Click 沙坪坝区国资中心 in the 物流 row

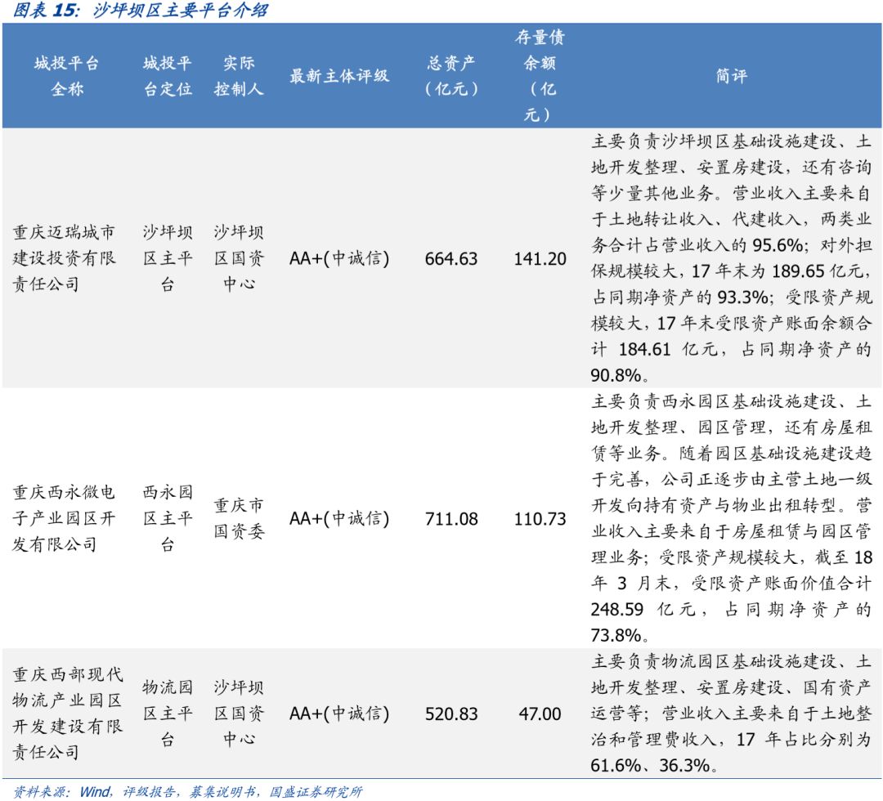coord(239,714)
